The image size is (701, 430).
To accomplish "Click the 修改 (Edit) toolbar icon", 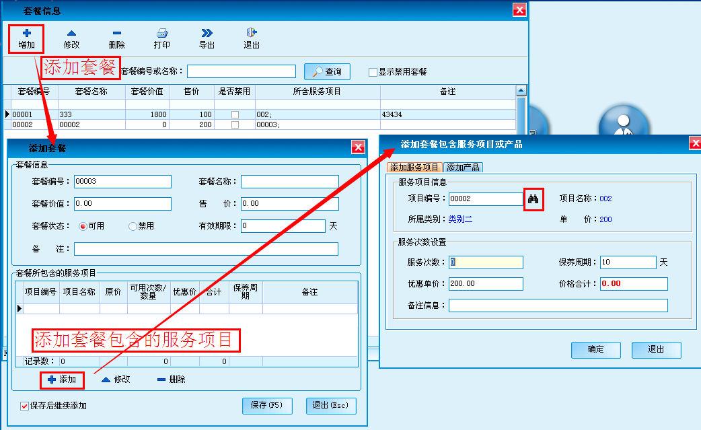I will [71, 33].
